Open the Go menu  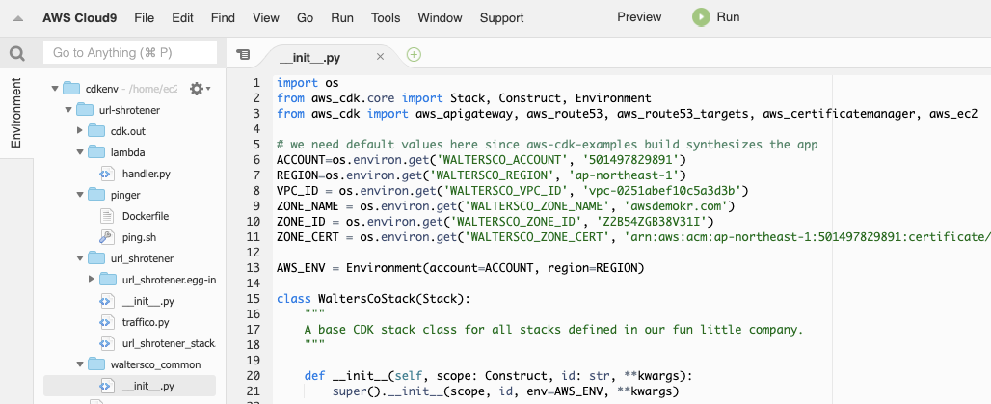click(306, 18)
